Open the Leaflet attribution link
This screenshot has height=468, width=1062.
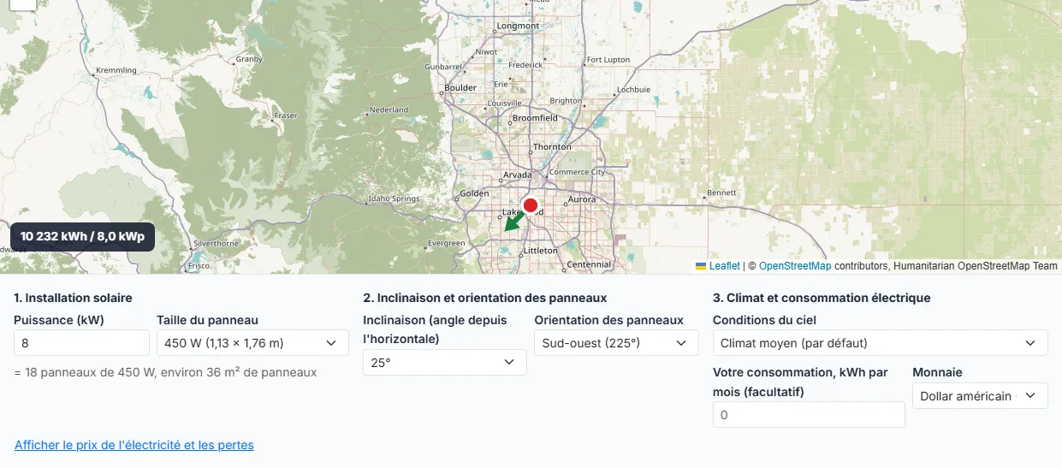click(x=724, y=266)
